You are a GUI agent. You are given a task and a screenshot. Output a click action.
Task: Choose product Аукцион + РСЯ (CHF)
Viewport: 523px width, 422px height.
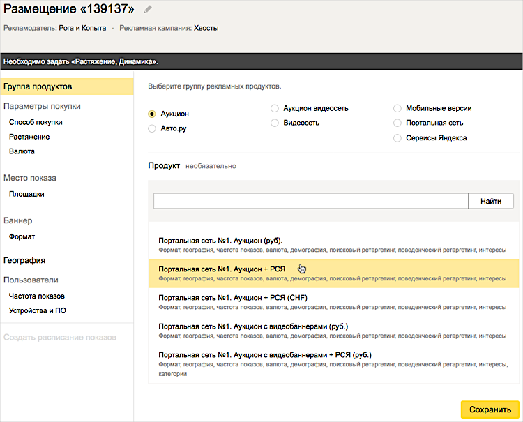[333, 302]
